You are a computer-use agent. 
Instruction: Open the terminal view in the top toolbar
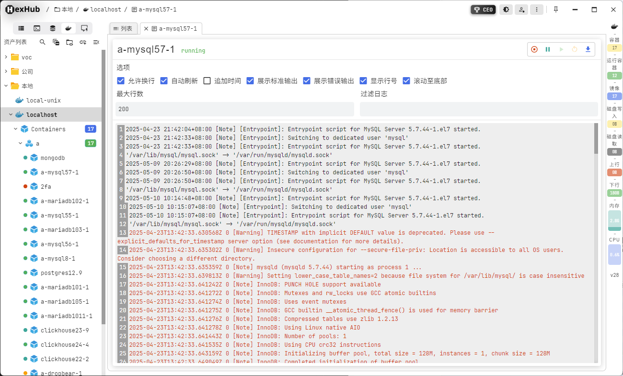(36, 28)
